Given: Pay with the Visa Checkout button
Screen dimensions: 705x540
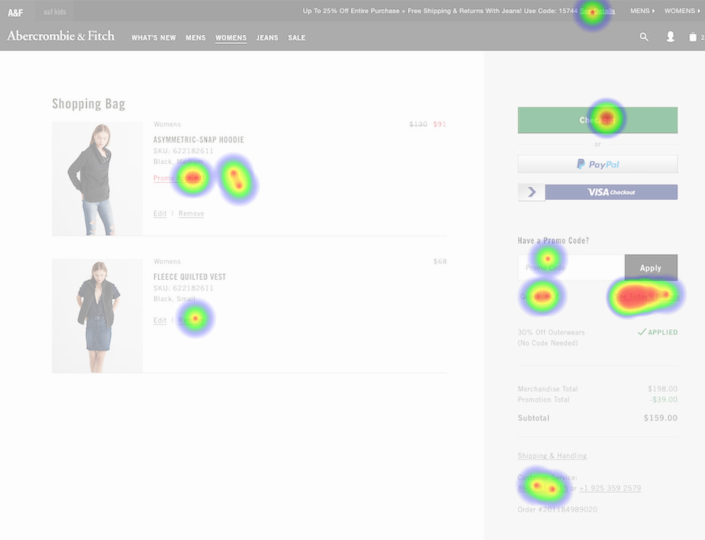Looking at the screenshot, I should [x=611, y=192].
